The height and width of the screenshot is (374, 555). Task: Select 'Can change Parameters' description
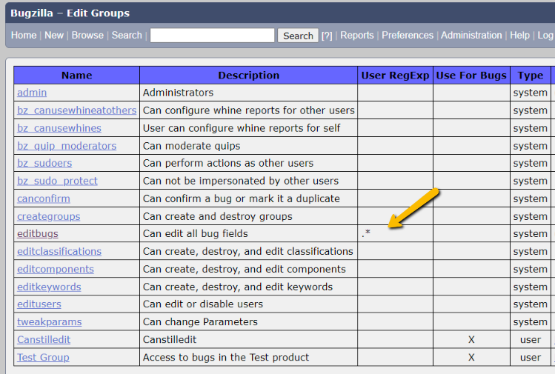(x=200, y=321)
